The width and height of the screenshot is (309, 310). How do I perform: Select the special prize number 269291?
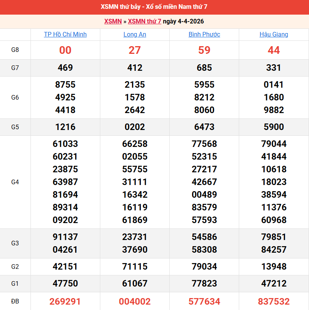65,301
